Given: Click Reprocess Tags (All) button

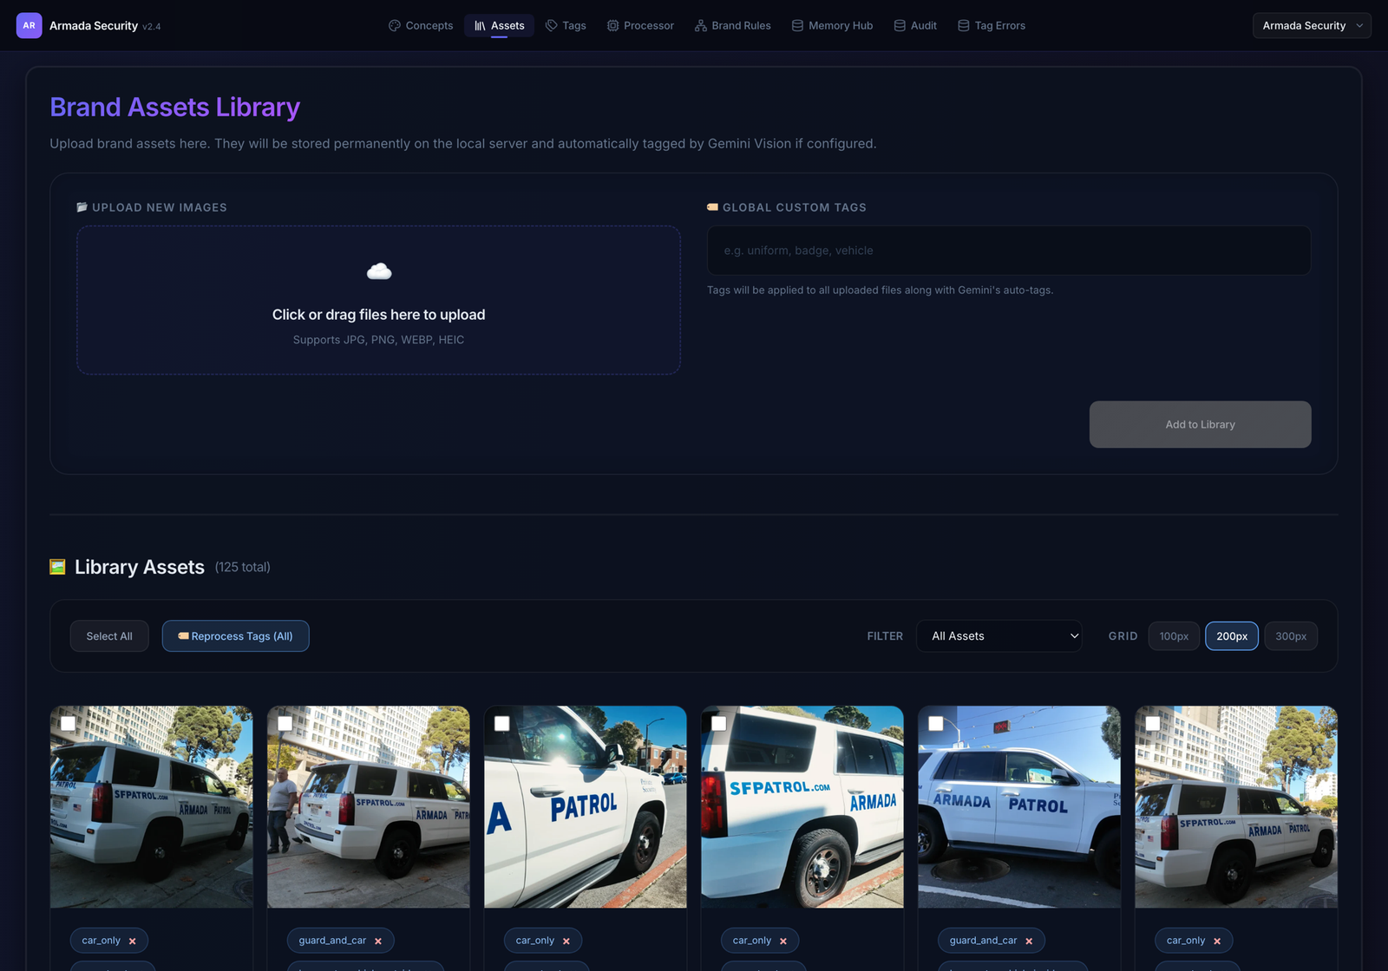Looking at the screenshot, I should 235,635.
